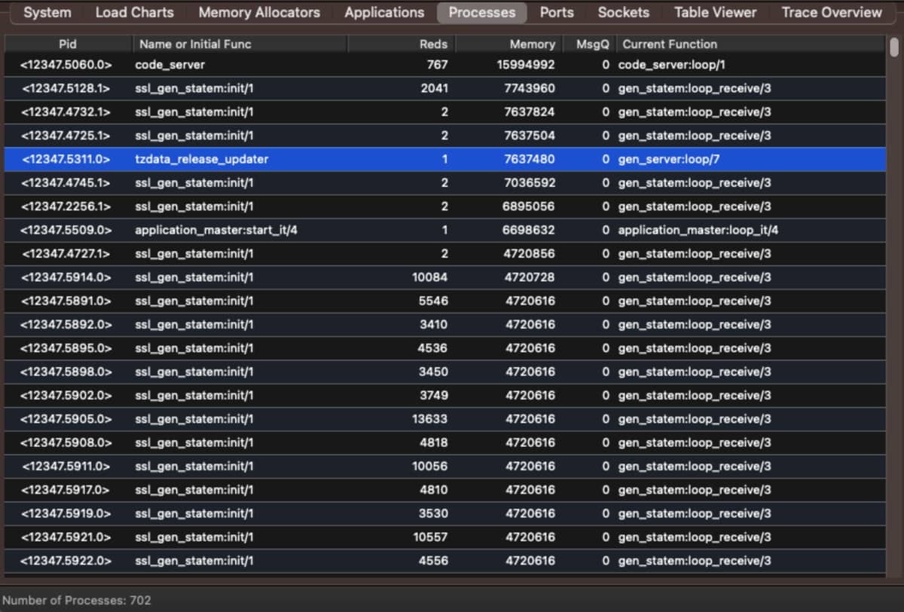Viewport: 904px width, 612px height.
Task: Select process <12347.4727.1>
Action: click(x=444, y=254)
